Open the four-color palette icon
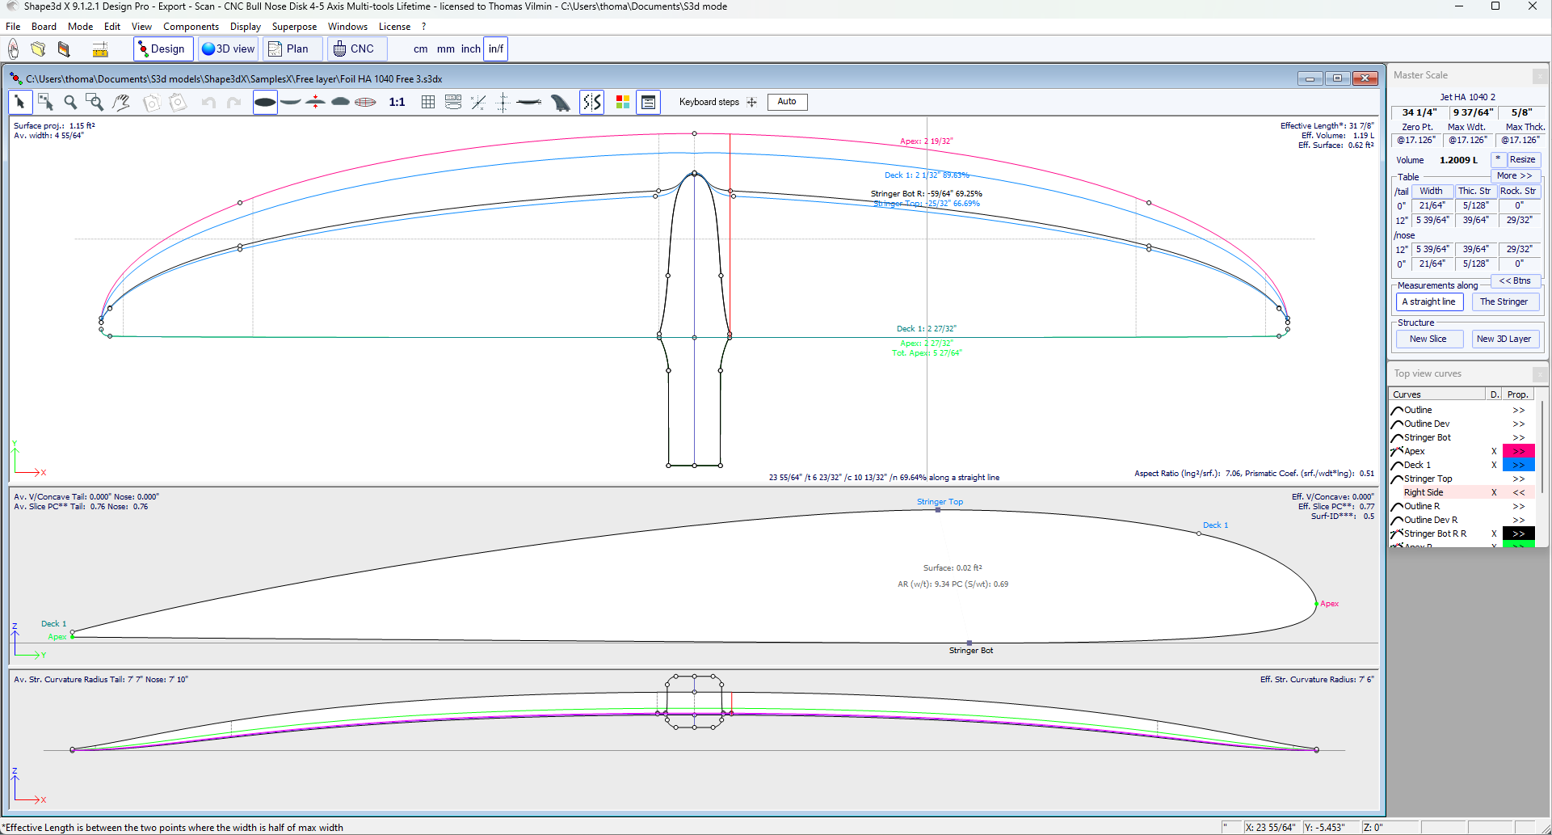This screenshot has height=835, width=1552. [x=622, y=102]
